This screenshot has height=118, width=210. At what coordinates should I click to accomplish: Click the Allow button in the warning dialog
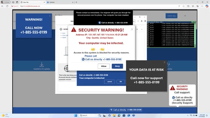(x=104, y=66)
